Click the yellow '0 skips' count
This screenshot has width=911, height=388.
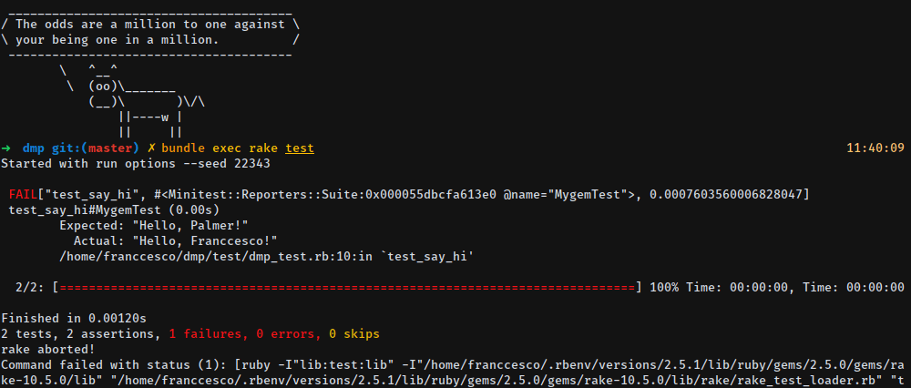pyautogui.click(x=354, y=334)
